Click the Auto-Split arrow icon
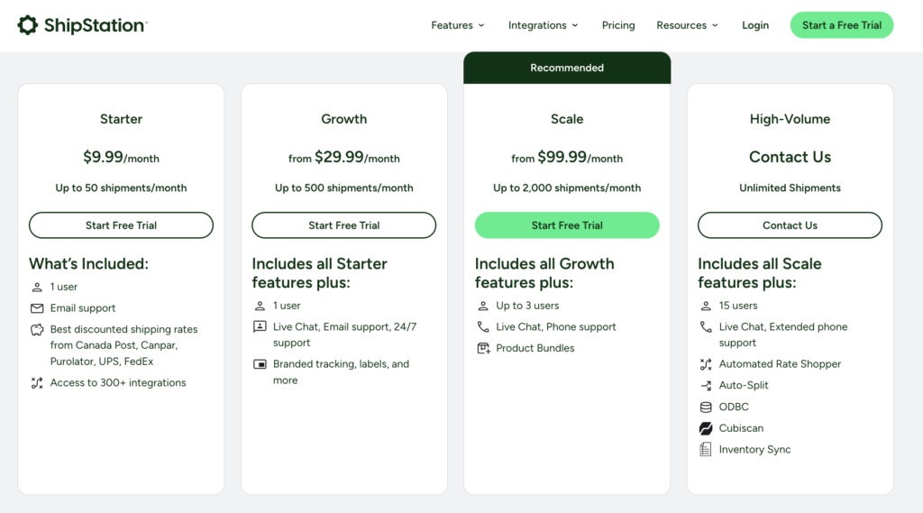 [x=706, y=386]
